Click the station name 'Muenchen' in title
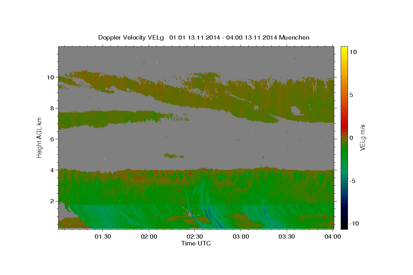The width and height of the screenshot is (413, 275). (x=295, y=37)
